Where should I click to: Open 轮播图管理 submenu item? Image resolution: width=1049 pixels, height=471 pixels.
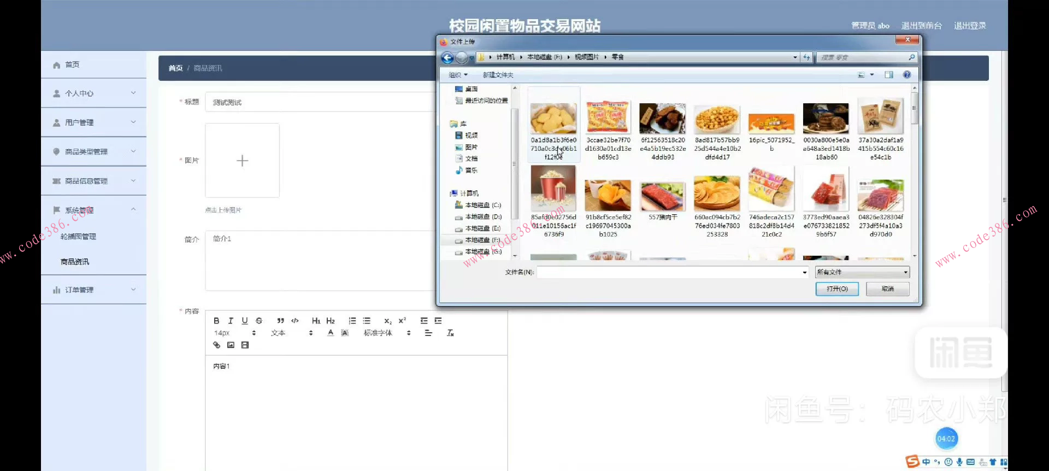[x=78, y=237]
